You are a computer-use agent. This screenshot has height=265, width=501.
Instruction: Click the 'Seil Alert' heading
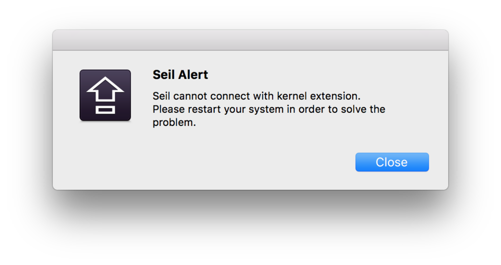click(x=180, y=75)
